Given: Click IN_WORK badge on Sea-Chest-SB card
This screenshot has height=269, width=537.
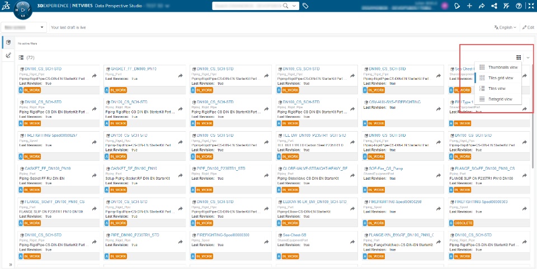Looking at the screenshot, I should tap(290, 256).
